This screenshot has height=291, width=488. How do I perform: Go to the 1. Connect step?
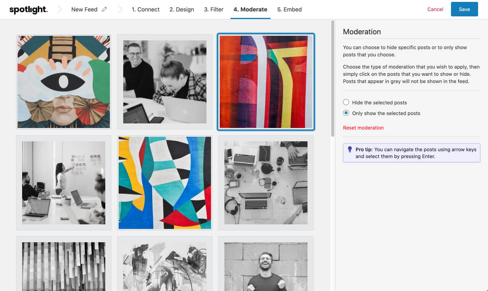click(146, 10)
